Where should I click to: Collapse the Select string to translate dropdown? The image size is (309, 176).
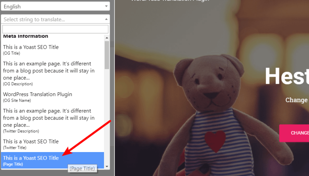[55, 19]
